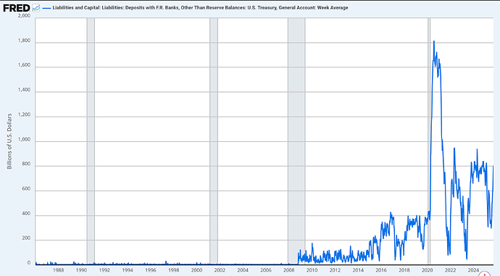Click the 1996 x-axis year label
Viewport: 500px width, 276px height.
tap(151, 270)
